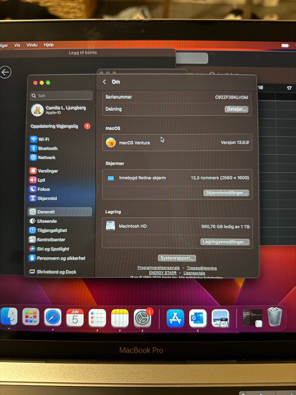Click the macOS Ventura row
The height and width of the screenshot is (395, 296).
click(177, 143)
